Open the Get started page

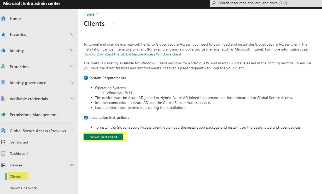19,142
